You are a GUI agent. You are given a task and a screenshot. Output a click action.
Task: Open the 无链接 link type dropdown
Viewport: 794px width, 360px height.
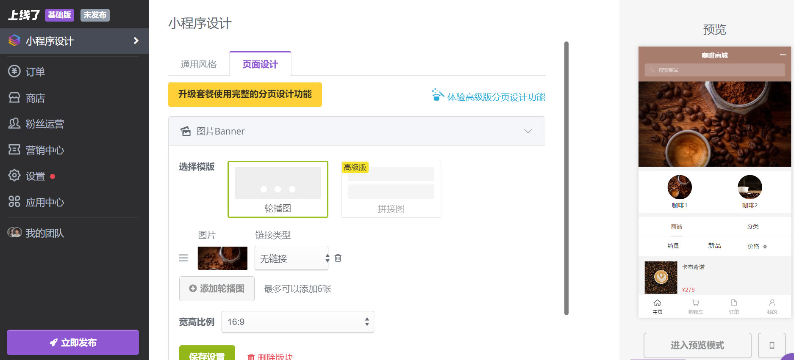[x=292, y=258]
